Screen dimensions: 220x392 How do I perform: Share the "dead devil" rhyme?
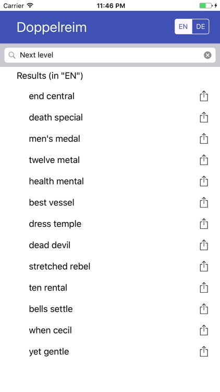[204, 245]
